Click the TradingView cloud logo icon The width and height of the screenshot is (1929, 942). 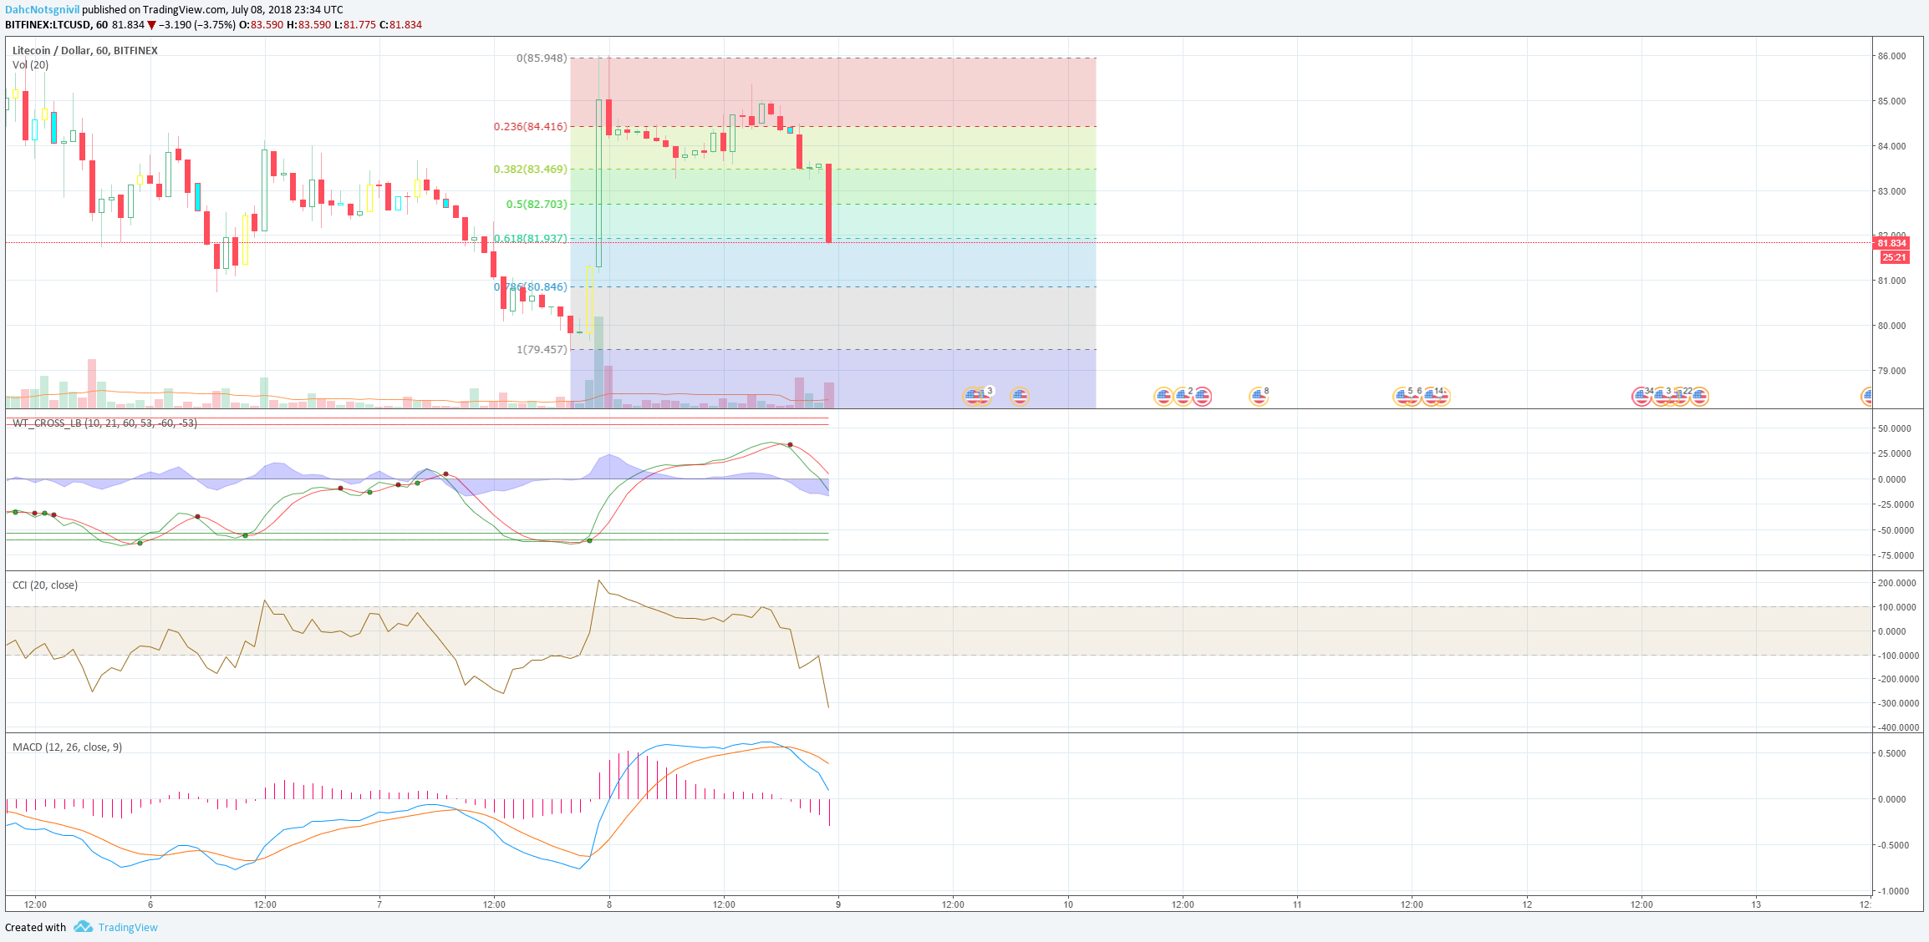pyautogui.click(x=83, y=927)
